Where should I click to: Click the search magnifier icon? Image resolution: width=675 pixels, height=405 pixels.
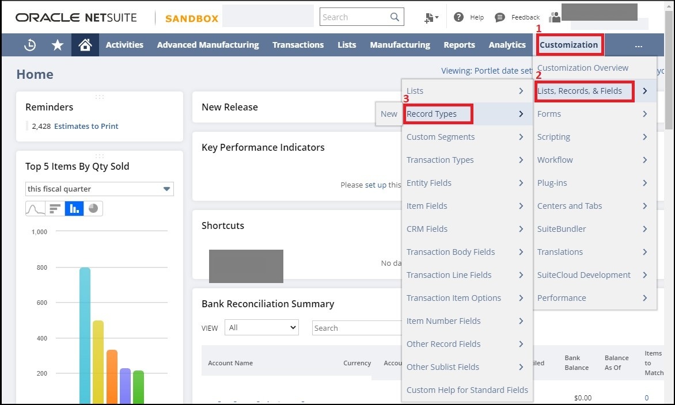(x=395, y=17)
